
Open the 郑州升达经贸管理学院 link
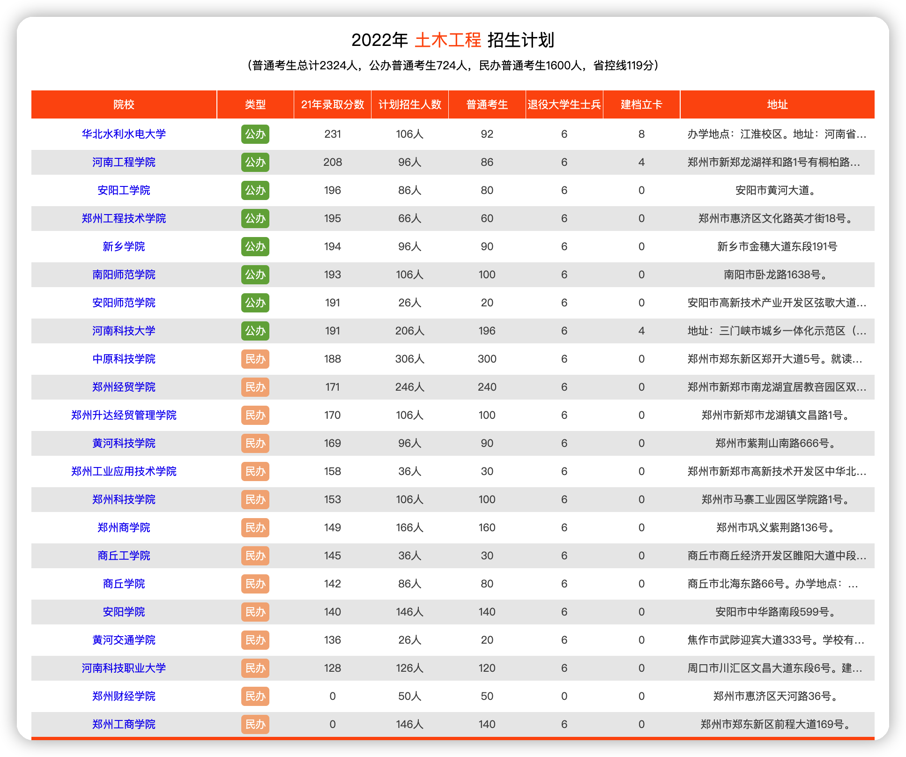point(124,415)
